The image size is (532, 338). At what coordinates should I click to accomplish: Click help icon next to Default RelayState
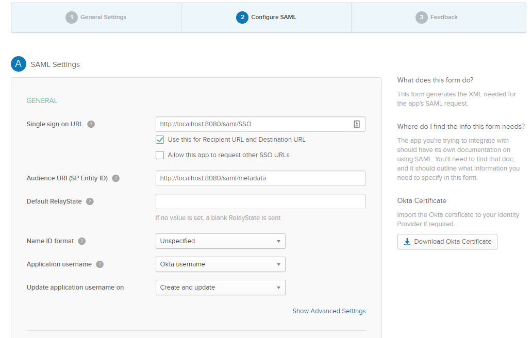[x=90, y=201]
